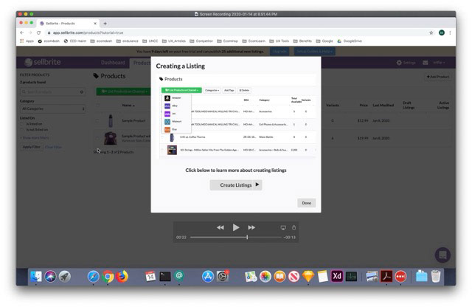The image size is (472, 307).
Task: Fast-forward the screen recording
Action: pyautogui.click(x=251, y=227)
